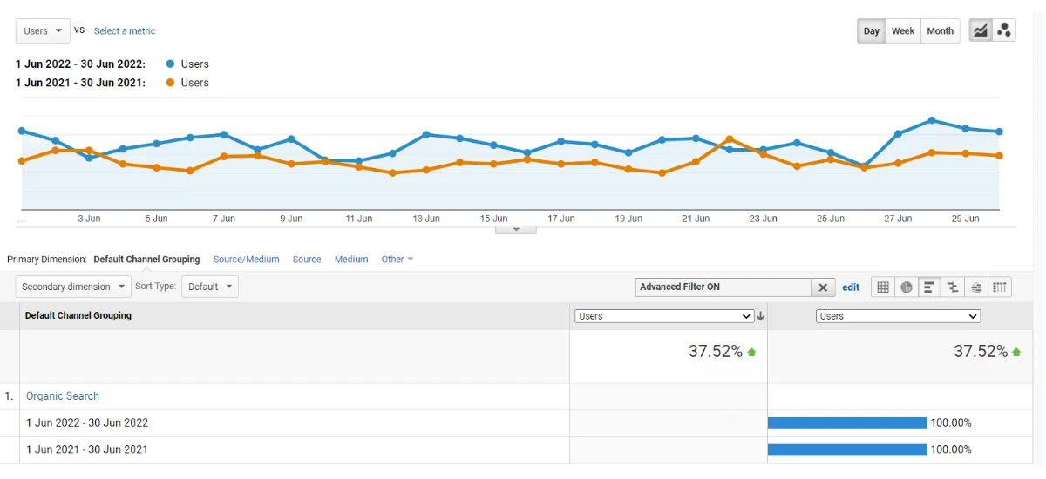This screenshot has width=1046, height=479.
Task: Switch primary dimension to Source/Medium
Action: (246, 260)
